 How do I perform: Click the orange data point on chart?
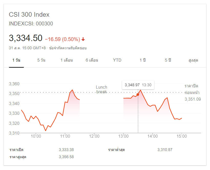click(x=138, y=95)
